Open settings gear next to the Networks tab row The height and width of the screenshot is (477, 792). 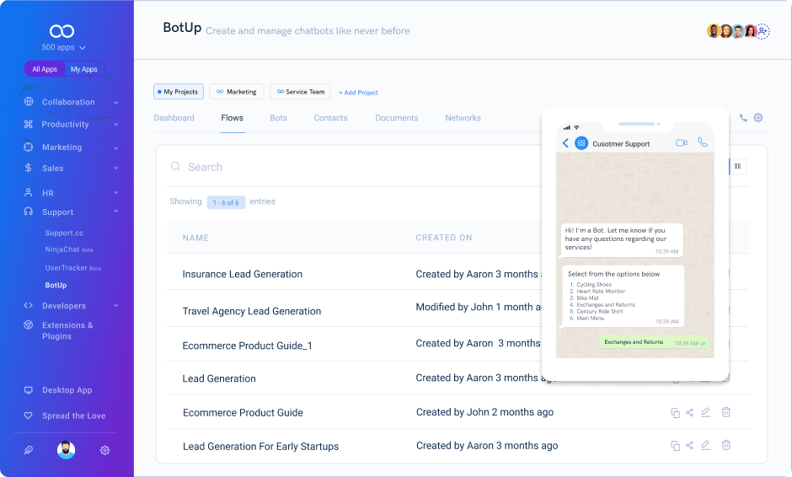point(758,118)
